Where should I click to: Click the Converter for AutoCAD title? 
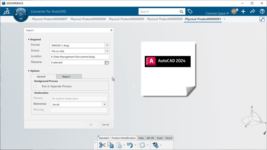point(48,11)
